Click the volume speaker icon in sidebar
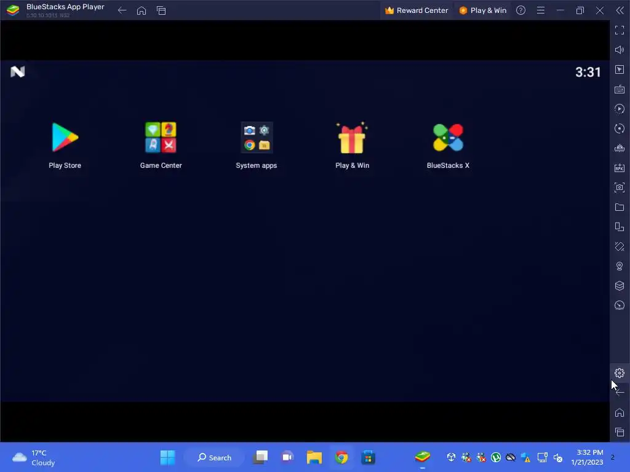 tap(620, 50)
